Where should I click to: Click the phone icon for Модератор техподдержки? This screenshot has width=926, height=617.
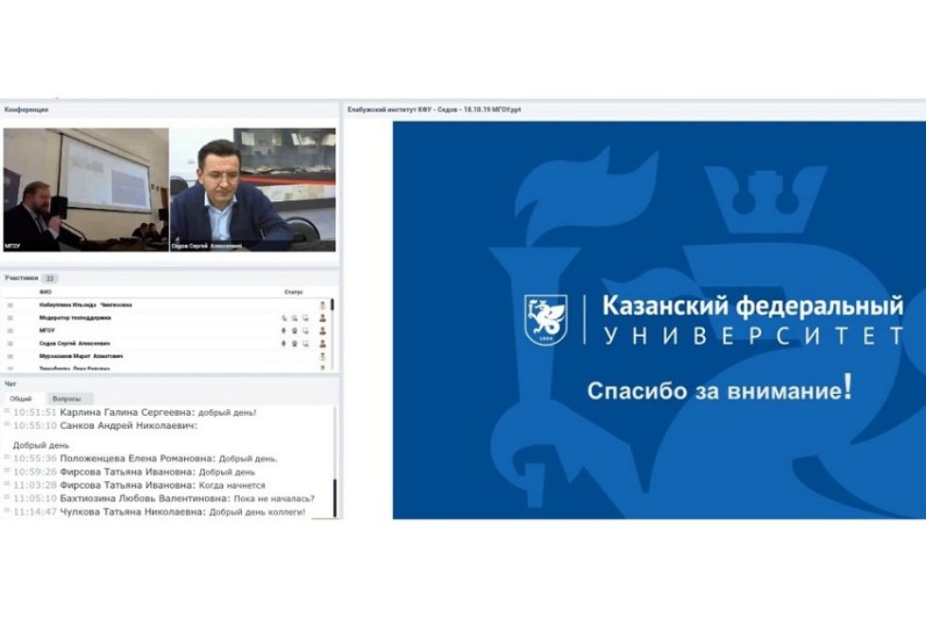pos(284,318)
